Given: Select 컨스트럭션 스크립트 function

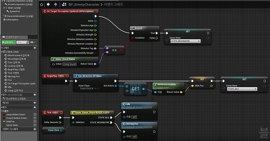Looking at the screenshot, I should [x=16, y=99].
